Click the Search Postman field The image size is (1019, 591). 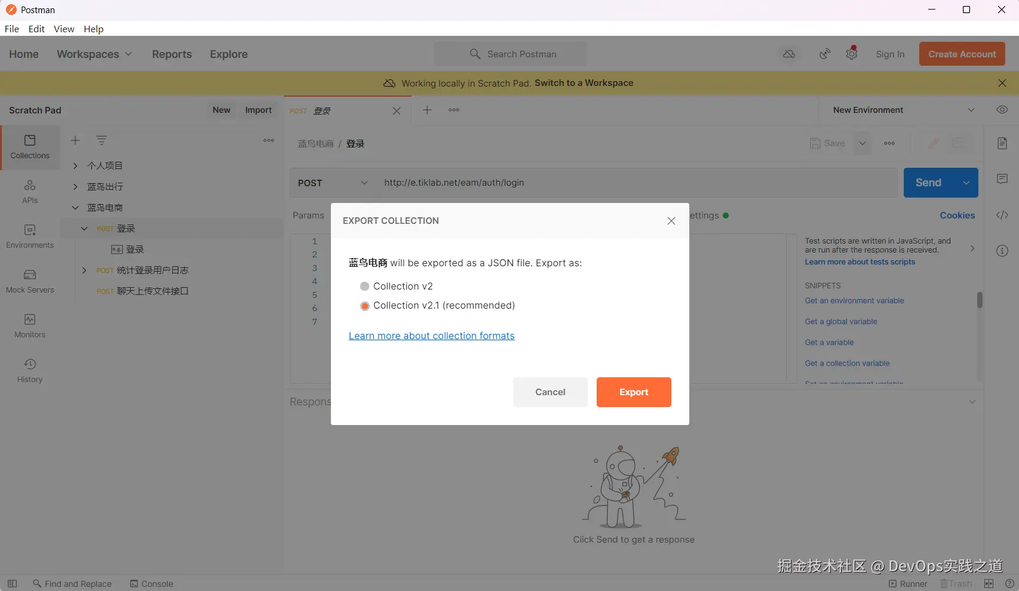(x=510, y=54)
